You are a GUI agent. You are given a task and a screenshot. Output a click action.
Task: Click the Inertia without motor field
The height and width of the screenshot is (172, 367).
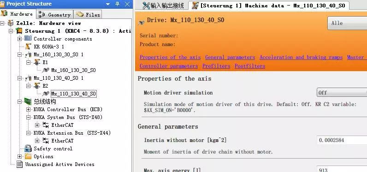tap(342, 140)
